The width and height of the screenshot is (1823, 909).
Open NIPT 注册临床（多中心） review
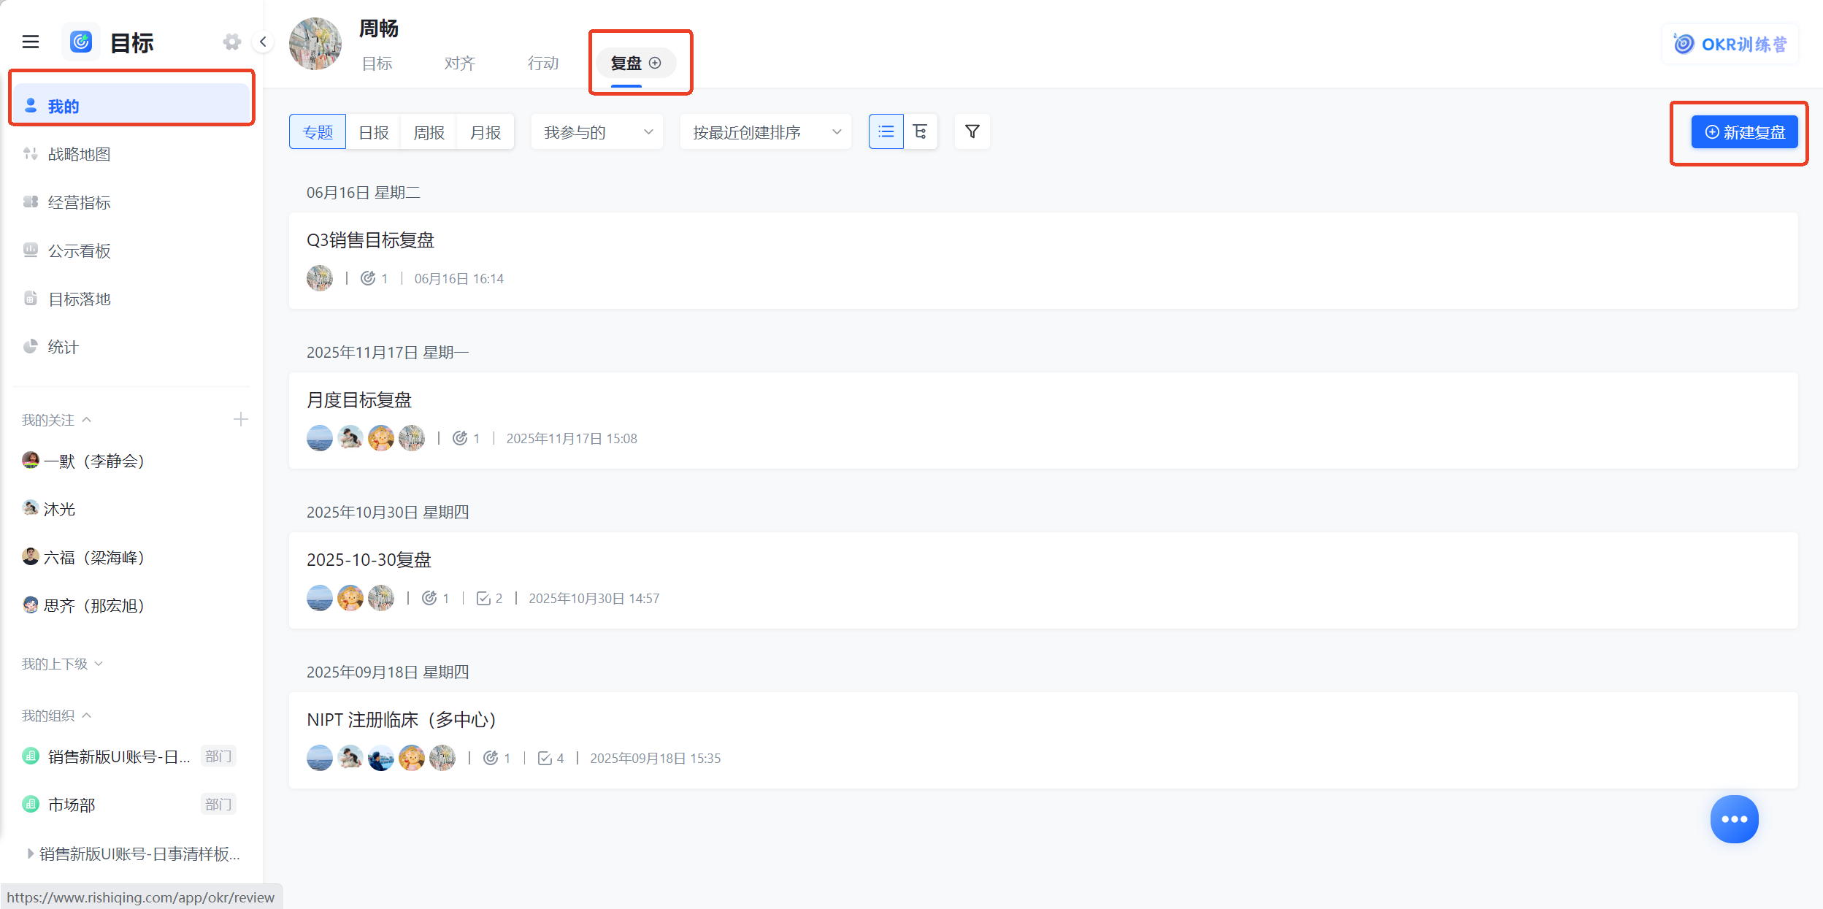[x=1043, y=740]
